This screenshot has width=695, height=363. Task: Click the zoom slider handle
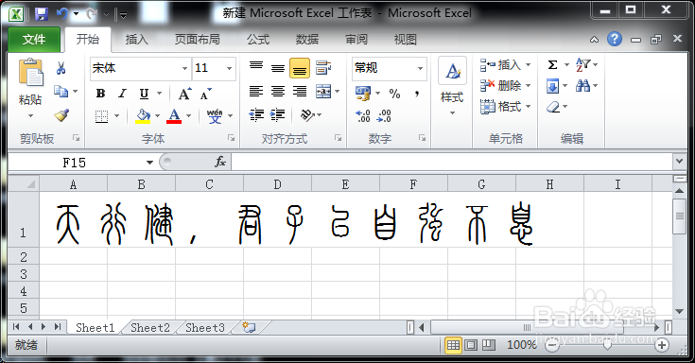[x=607, y=345]
